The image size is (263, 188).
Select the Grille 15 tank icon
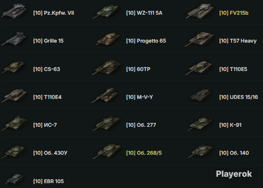(14, 39)
